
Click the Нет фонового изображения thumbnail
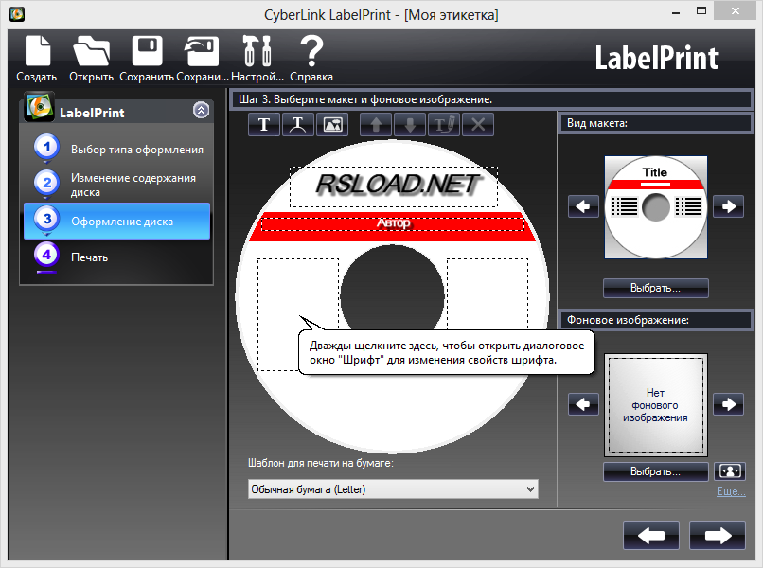655,405
